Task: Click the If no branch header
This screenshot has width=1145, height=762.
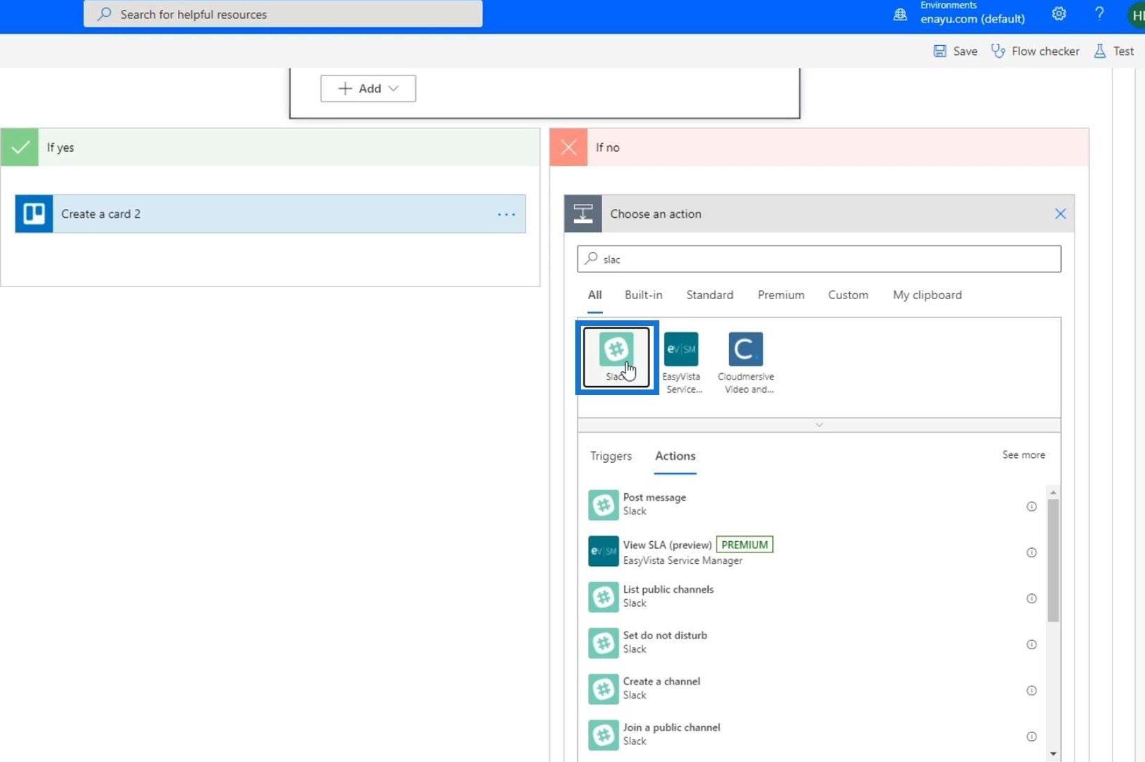Action: click(x=819, y=147)
